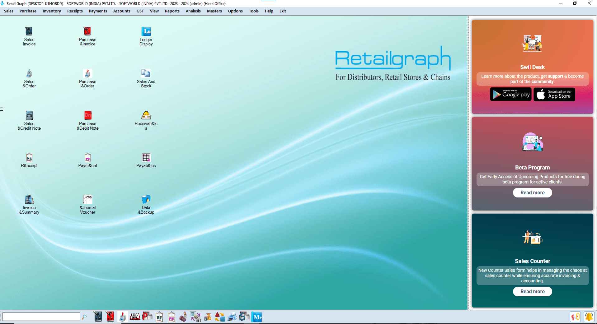The image size is (597, 324).
Task: Select the Order Book toolbar icon
Action: coord(135,317)
